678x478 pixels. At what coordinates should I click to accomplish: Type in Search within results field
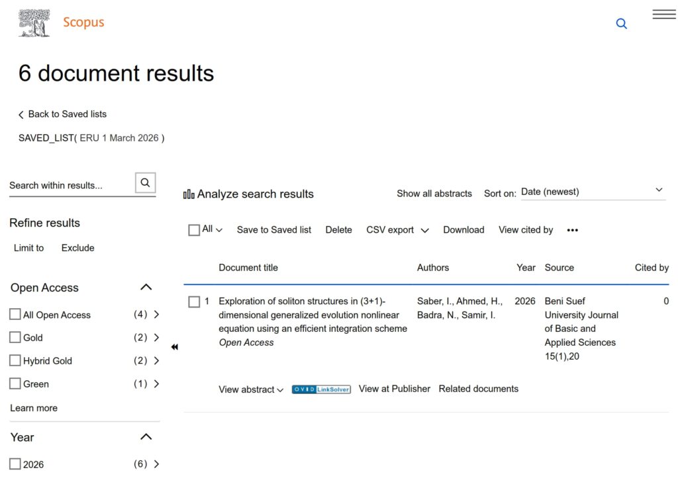pyautogui.click(x=70, y=185)
